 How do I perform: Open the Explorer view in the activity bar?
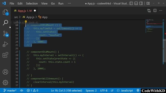[x=5, y=12]
